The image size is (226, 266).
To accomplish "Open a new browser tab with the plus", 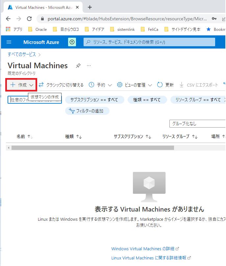I will [x=90, y=7].
